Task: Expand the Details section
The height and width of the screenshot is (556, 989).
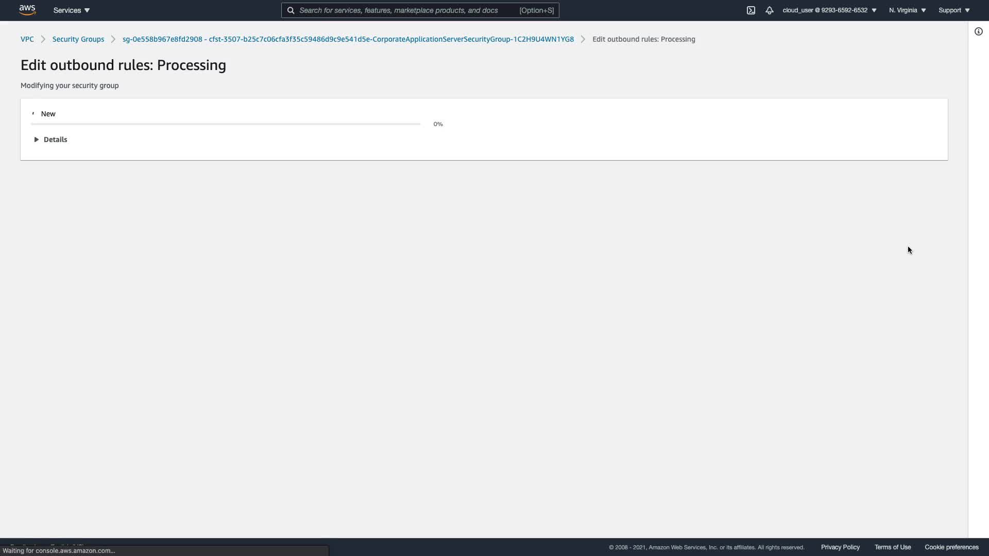Action: coord(50,140)
